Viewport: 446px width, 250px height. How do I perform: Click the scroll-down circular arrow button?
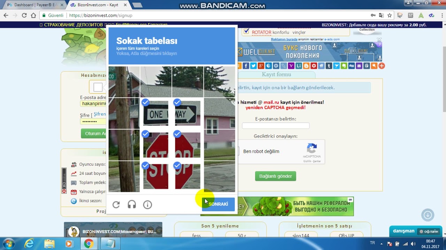[x=428, y=215]
